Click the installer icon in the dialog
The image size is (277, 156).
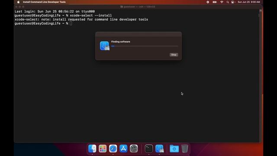tap(105, 46)
